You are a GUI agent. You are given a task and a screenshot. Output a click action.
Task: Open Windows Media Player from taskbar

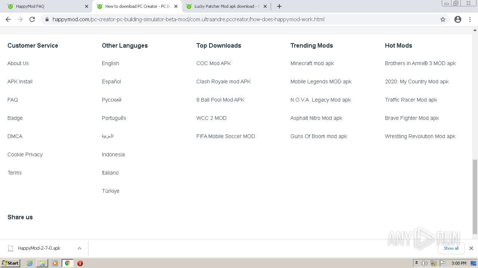tap(55, 263)
